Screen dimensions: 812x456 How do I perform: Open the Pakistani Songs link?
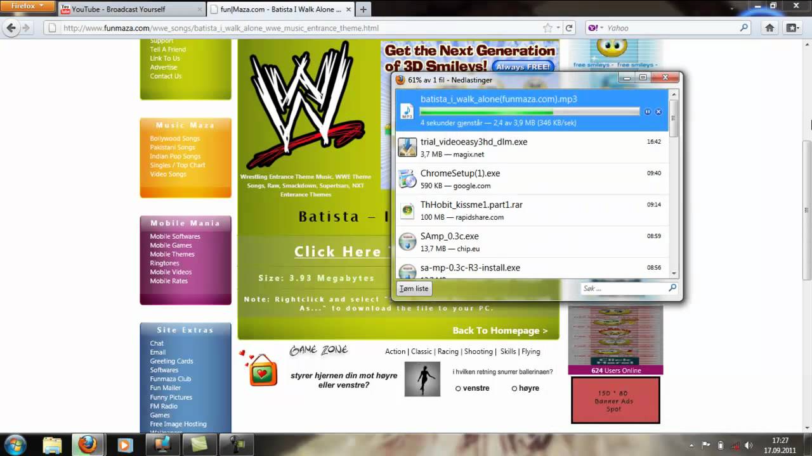(173, 147)
